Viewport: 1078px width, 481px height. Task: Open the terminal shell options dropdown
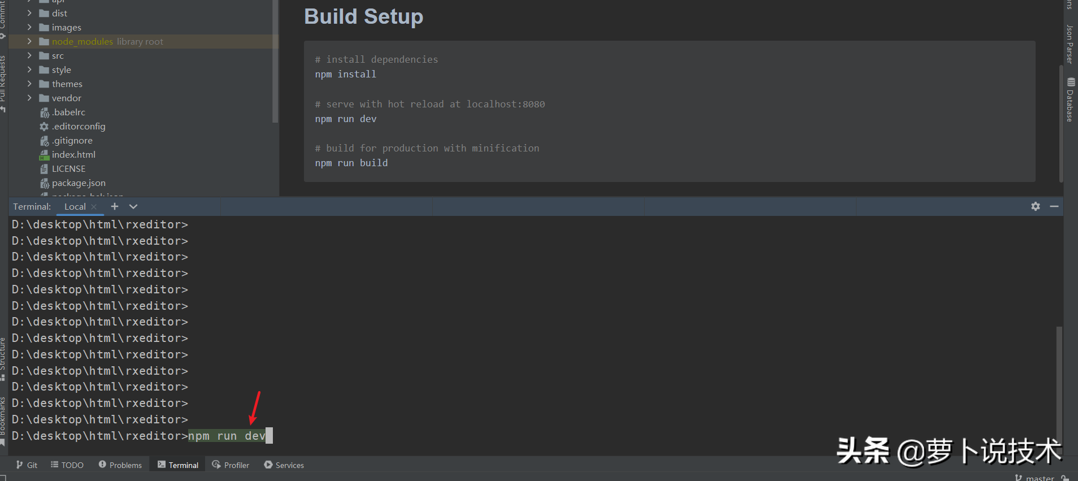pyautogui.click(x=133, y=206)
